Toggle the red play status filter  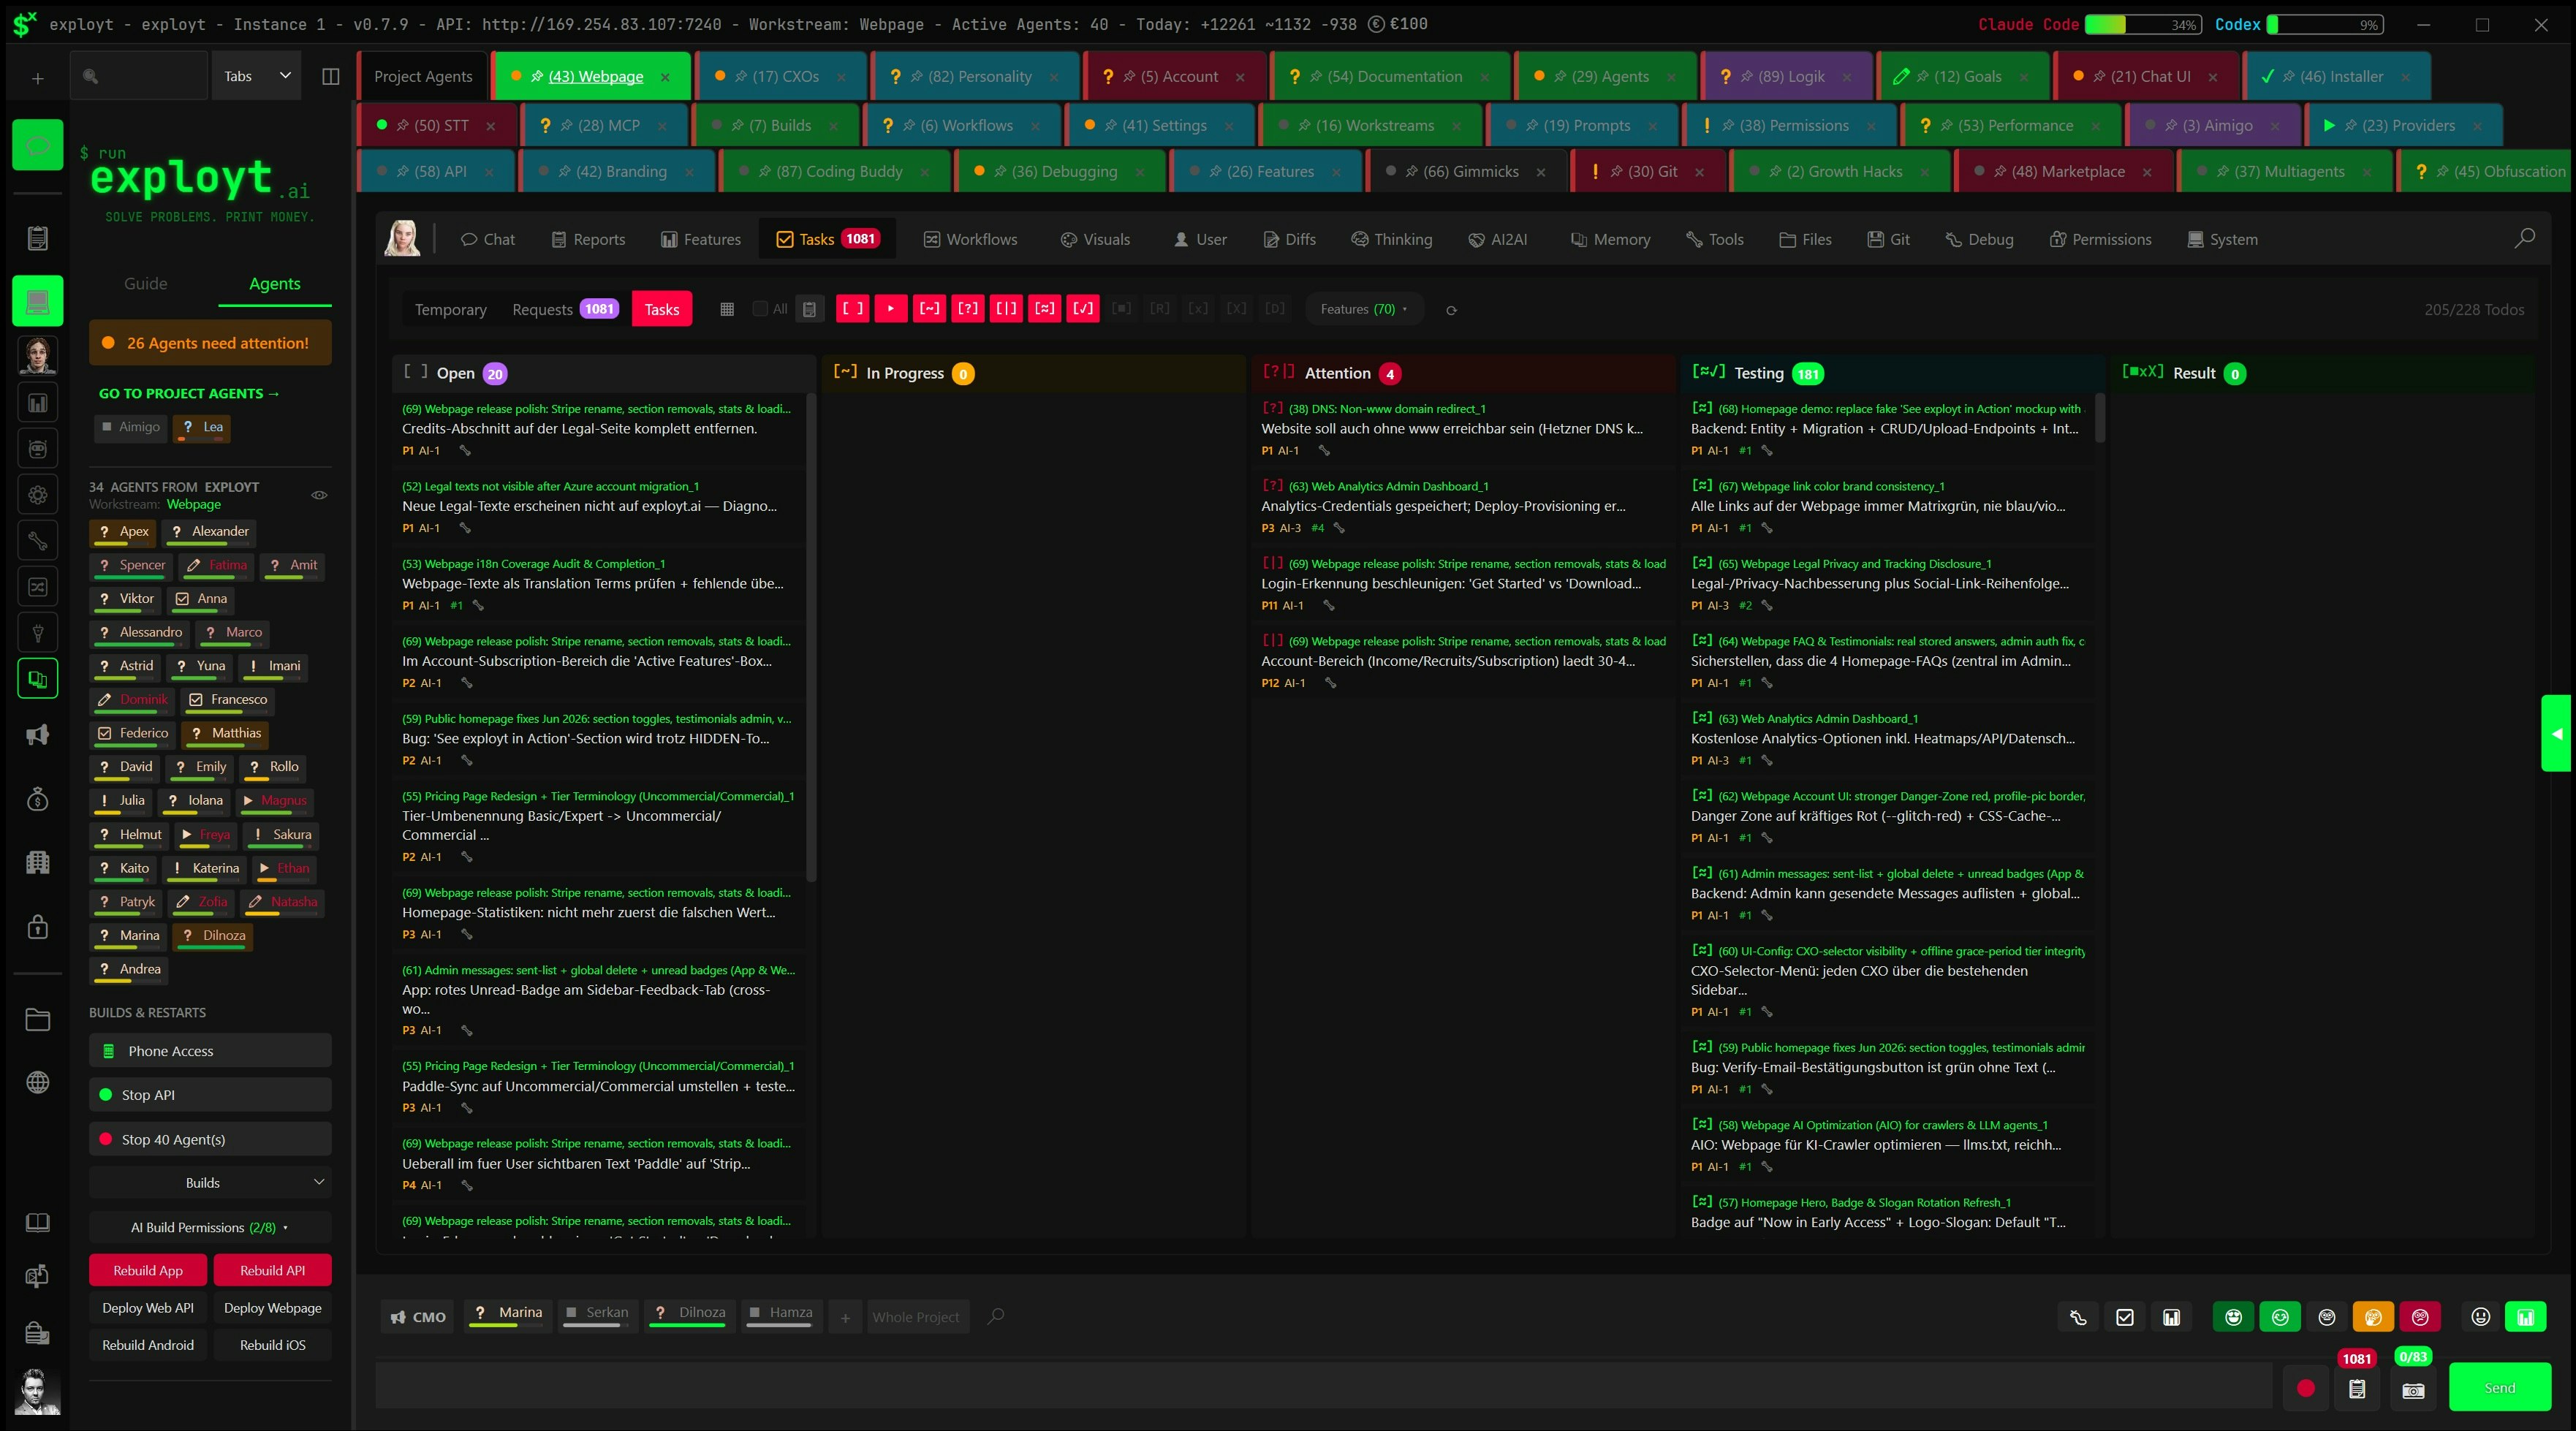click(x=890, y=309)
